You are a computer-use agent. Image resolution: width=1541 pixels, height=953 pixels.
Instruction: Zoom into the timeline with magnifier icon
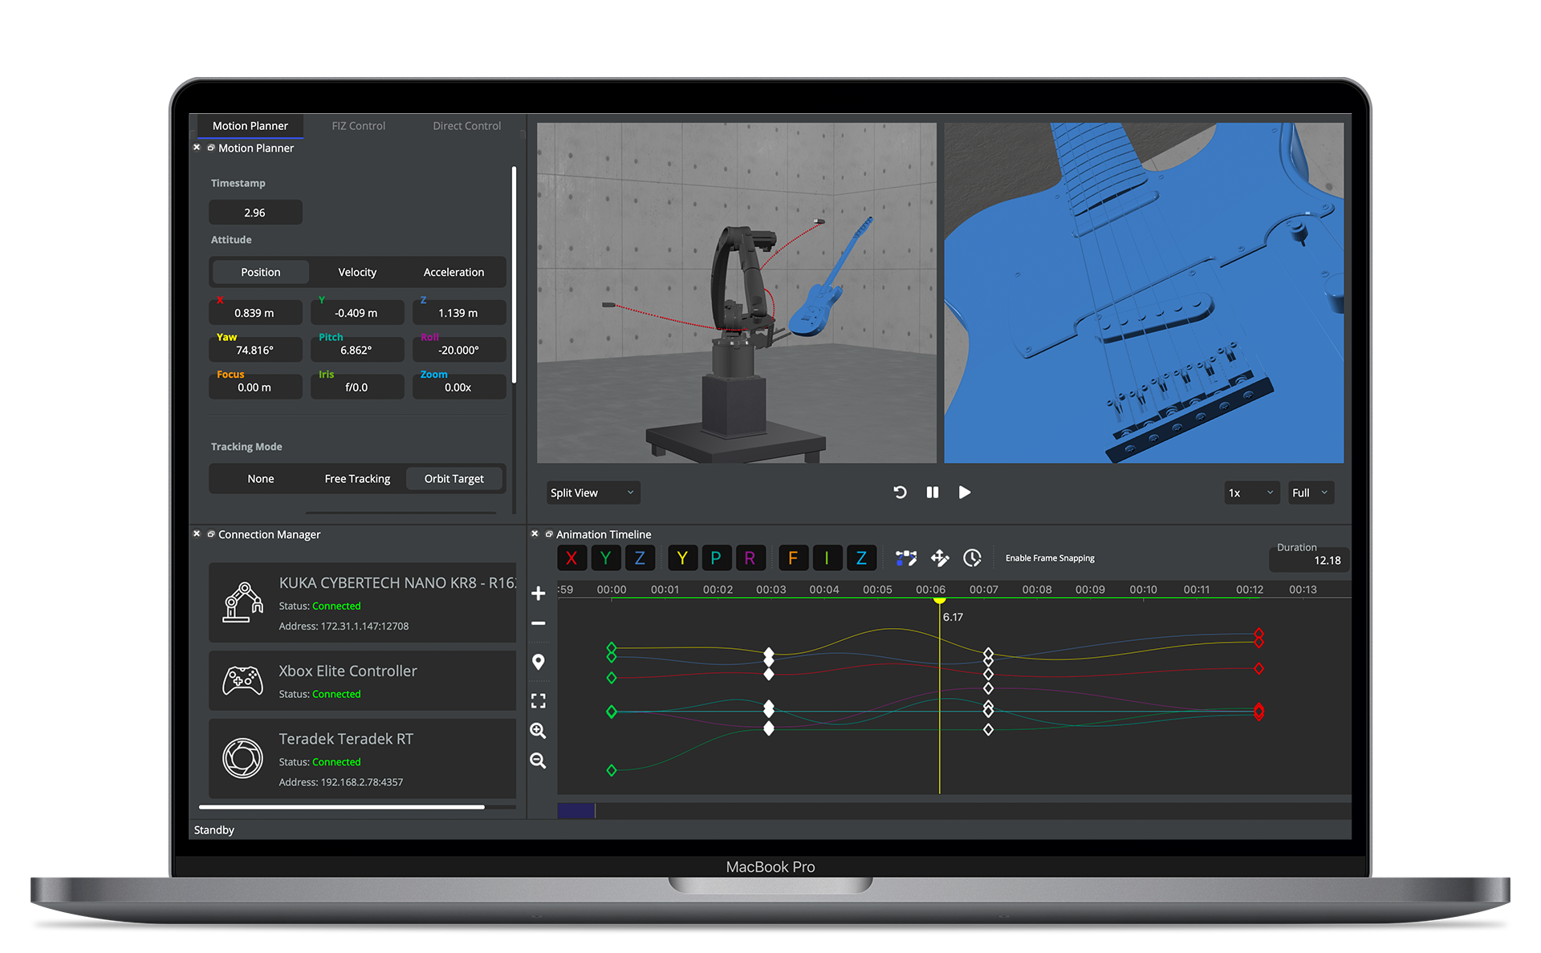(538, 731)
